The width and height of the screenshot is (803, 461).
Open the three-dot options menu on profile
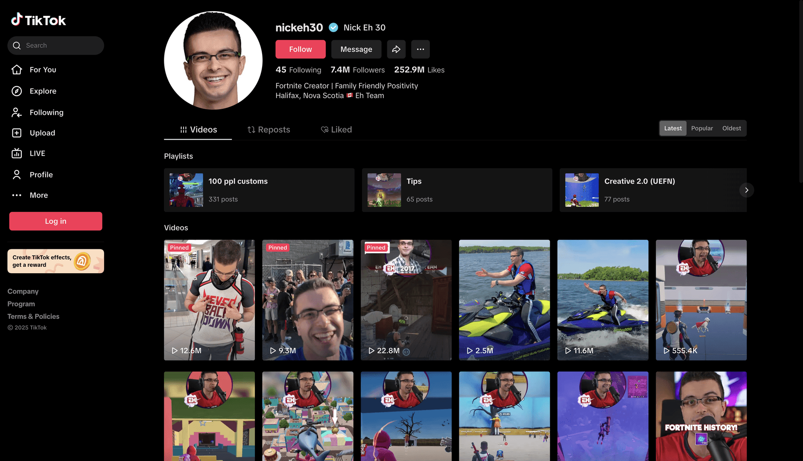pos(420,49)
